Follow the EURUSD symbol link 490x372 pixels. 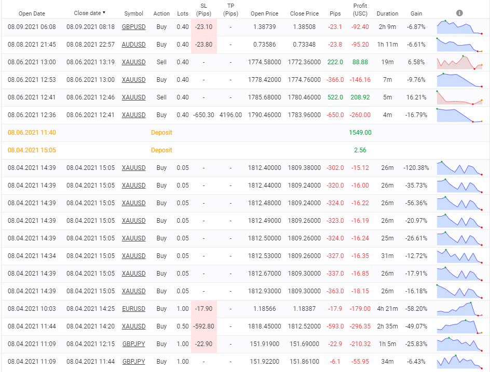(133, 309)
